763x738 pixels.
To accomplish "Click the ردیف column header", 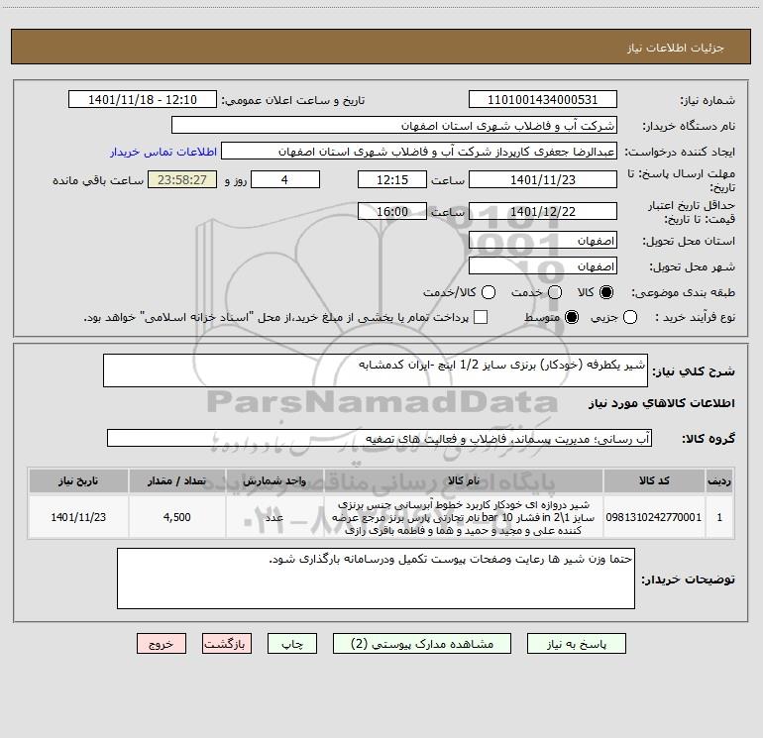I will coord(719,480).
